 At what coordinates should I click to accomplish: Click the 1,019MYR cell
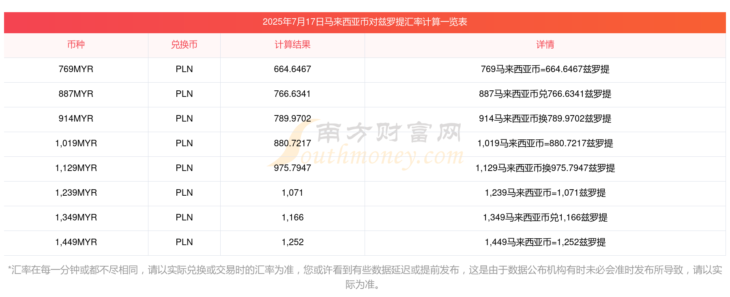76,143
